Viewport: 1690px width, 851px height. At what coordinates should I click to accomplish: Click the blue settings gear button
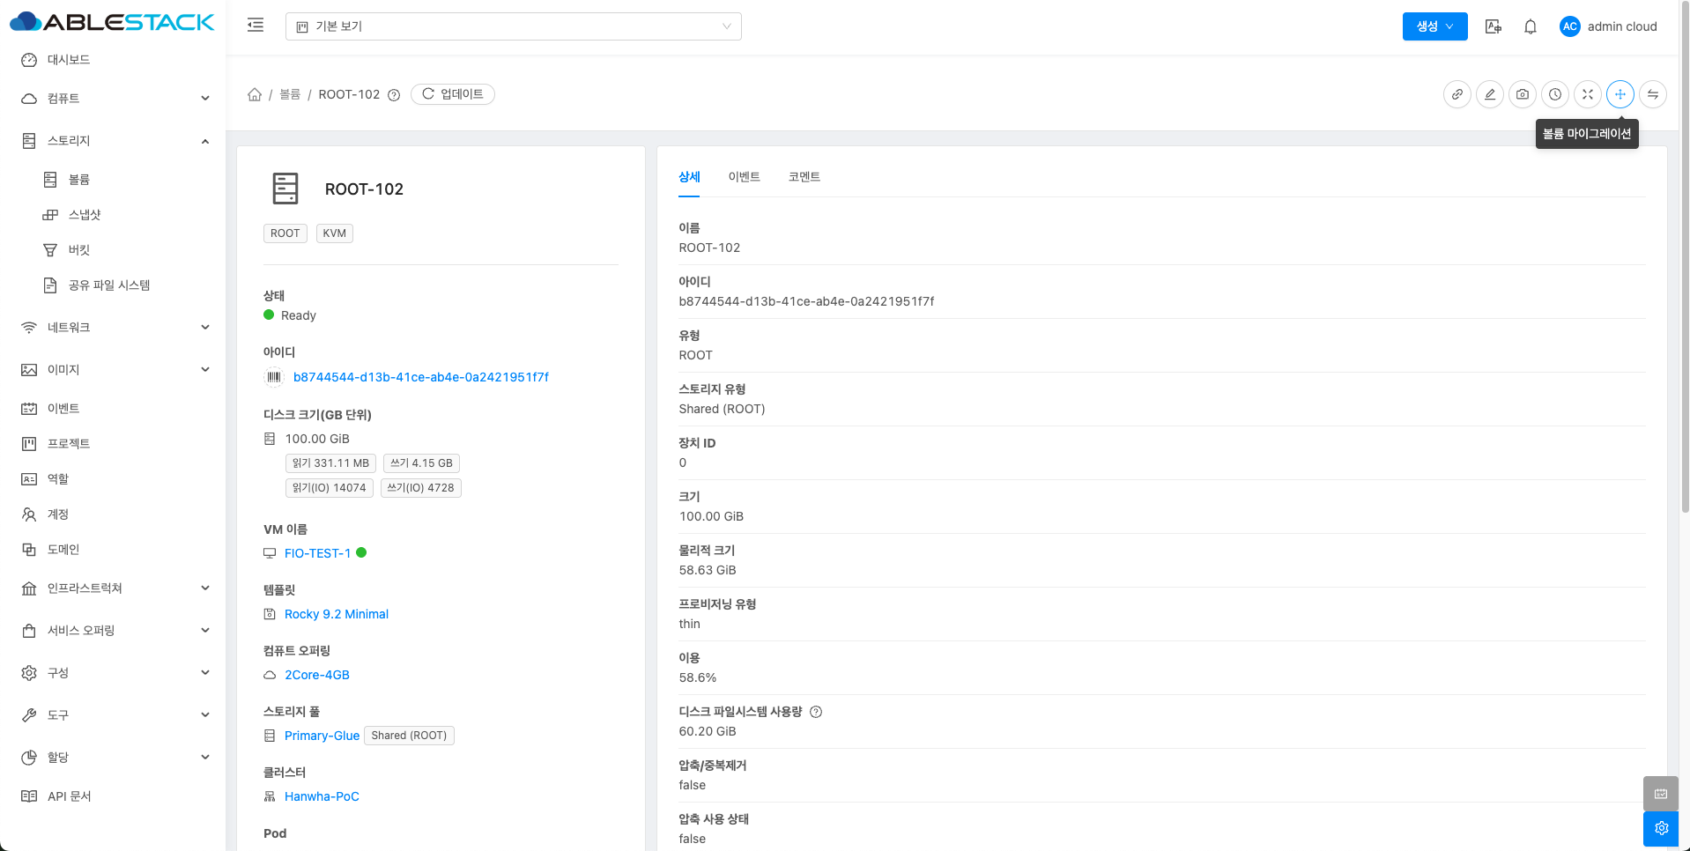(x=1660, y=828)
